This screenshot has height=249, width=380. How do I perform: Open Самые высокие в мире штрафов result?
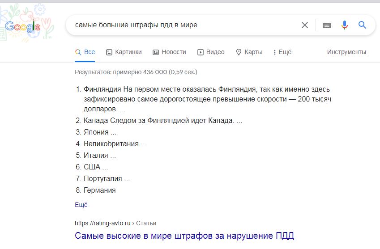click(184, 236)
